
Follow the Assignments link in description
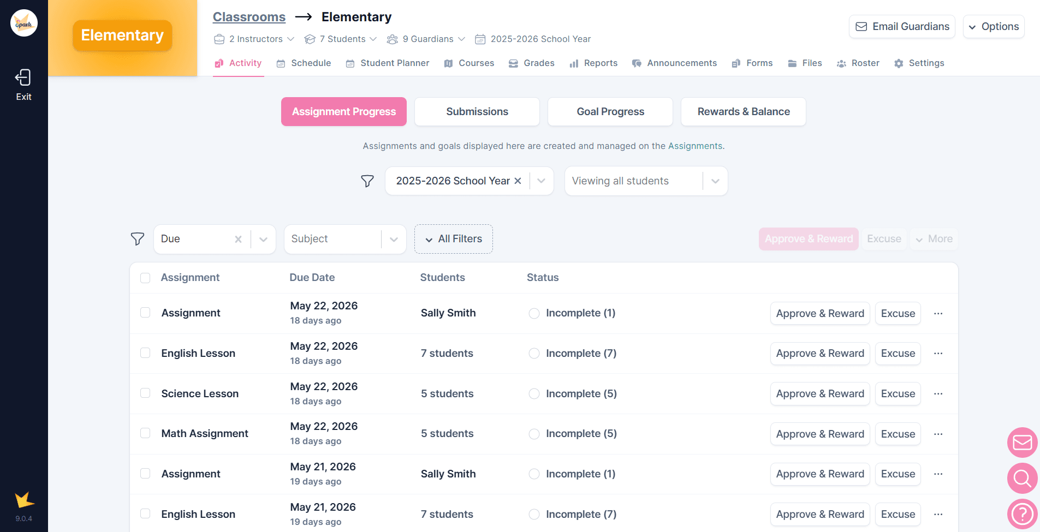point(696,146)
